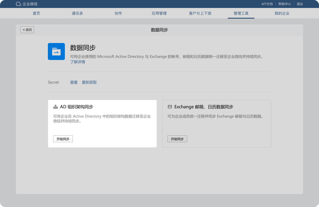Open the 了解详情 link
Viewport: 319px width, 207px height.
[78, 62]
